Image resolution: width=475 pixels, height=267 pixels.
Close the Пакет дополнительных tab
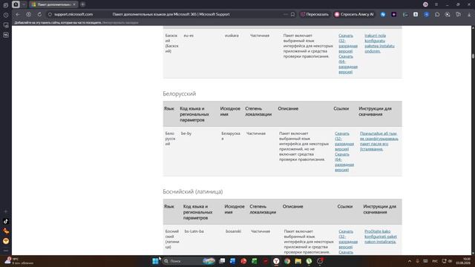(74, 4)
